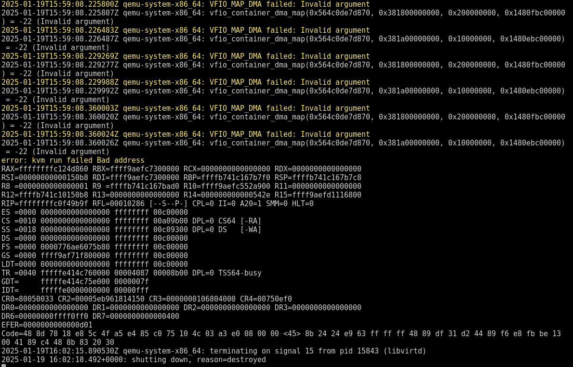Screen dimensions: 573x367
Task: Select the DR6=00000000ffff0ff0 value
Action: (45, 316)
